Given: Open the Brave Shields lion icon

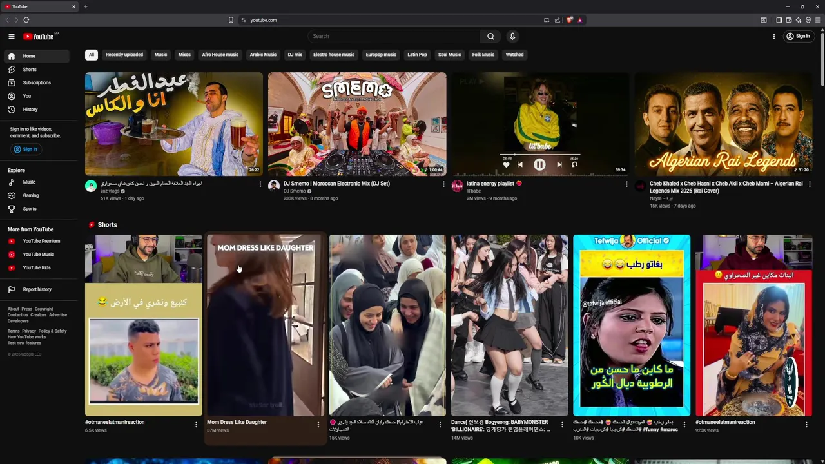Looking at the screenshot, I should click(569, 20).
